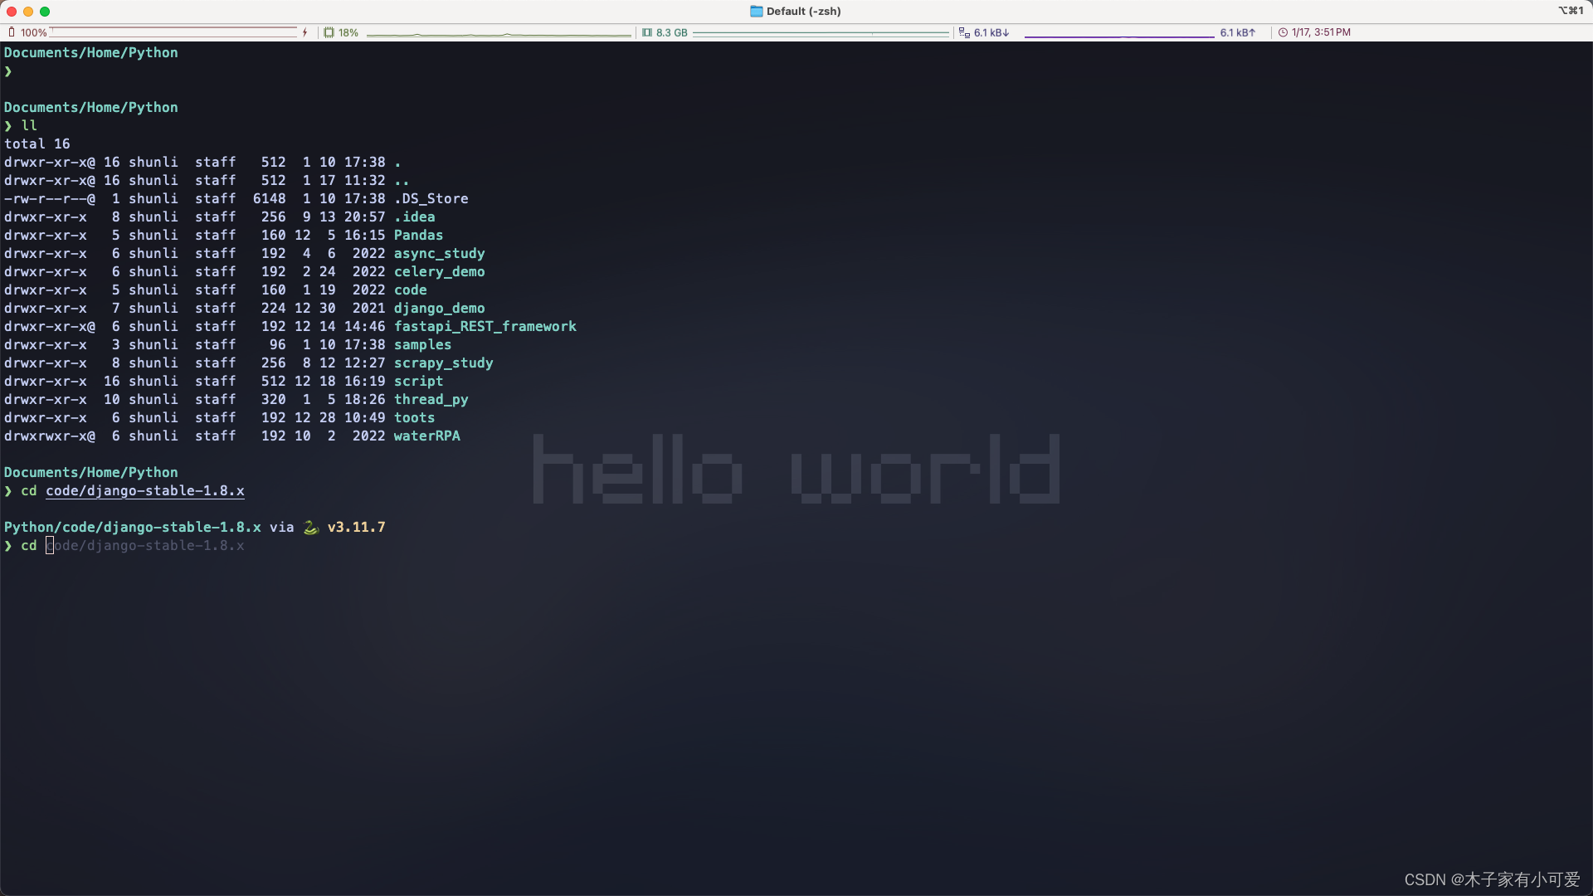Select the terminal input field
Screen dimensions: 1593x896
pos(51,545)
